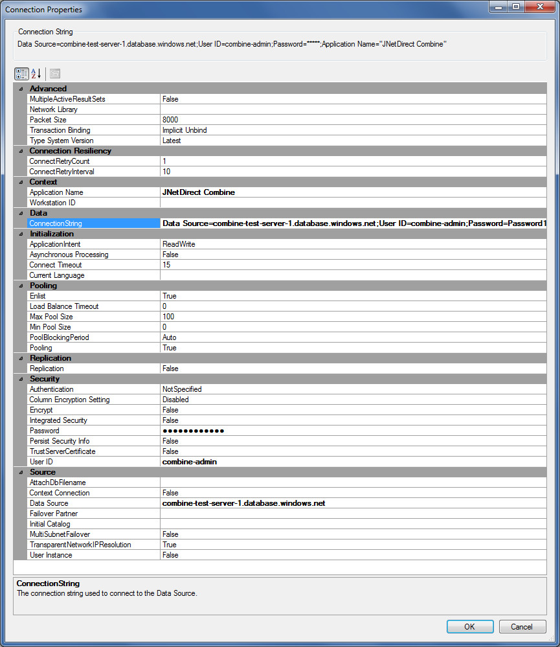Click the Initial Catalog empty value

point(353,524)
